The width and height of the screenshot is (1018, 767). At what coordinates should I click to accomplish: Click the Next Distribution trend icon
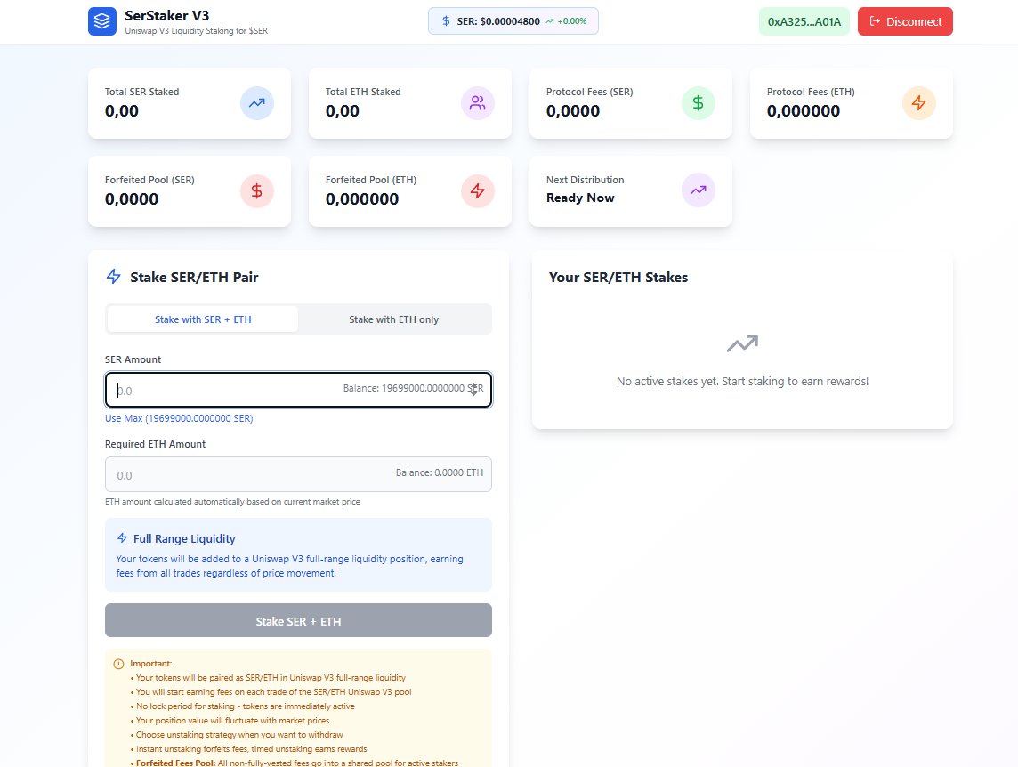[x=699, y=190]
